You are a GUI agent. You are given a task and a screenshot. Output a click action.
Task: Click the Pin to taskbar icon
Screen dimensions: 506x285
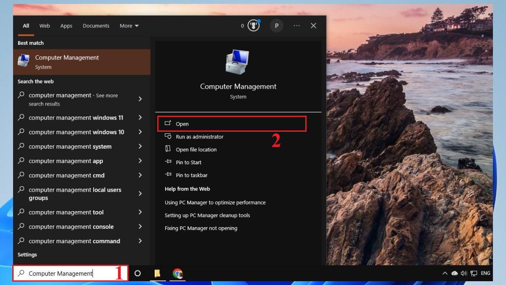[x=168, y=175]
